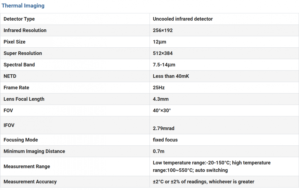
Task: Click the 512×384 super resolution value
Action: point(163,53)
